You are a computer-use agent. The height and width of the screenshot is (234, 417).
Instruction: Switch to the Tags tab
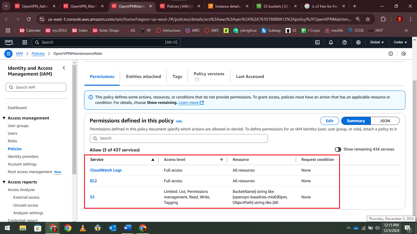tap(177, 77)
